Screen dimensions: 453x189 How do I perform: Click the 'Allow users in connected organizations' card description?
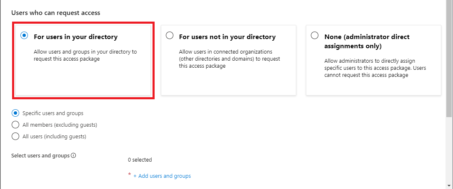pos(230,59)
